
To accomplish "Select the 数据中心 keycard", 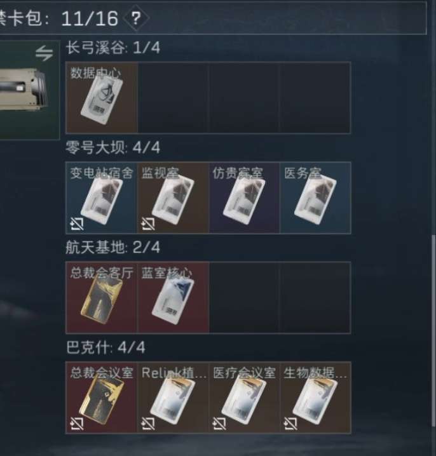I will (102, 97).
